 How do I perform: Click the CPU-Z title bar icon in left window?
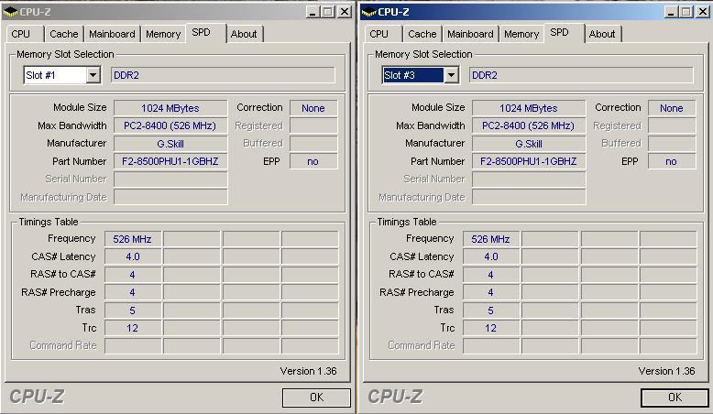coord(10,12)
